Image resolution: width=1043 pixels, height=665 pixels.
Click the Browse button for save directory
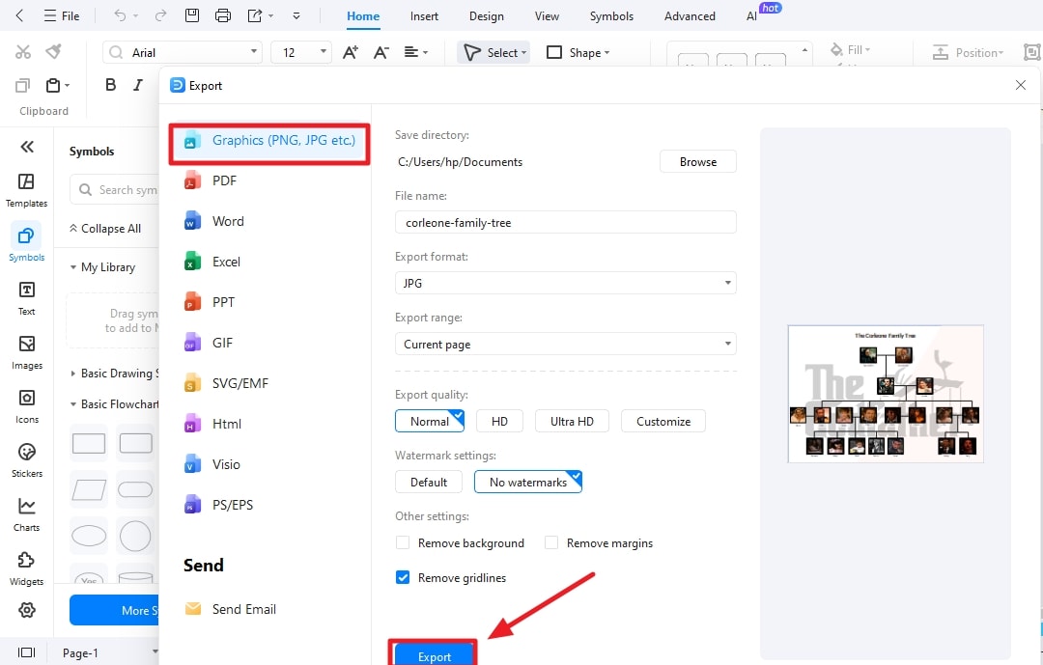point(697,161)
